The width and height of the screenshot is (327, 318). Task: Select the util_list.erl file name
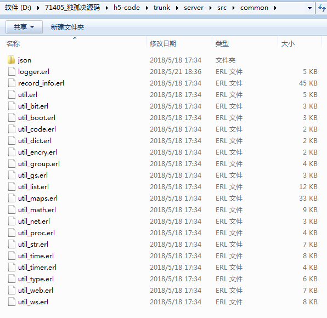pyautogui.click(x=33, y=187)
